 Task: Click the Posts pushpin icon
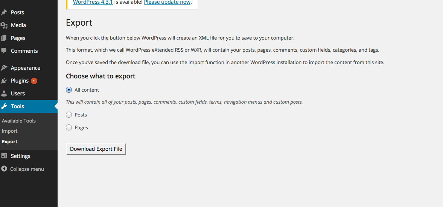coord(4,12)
